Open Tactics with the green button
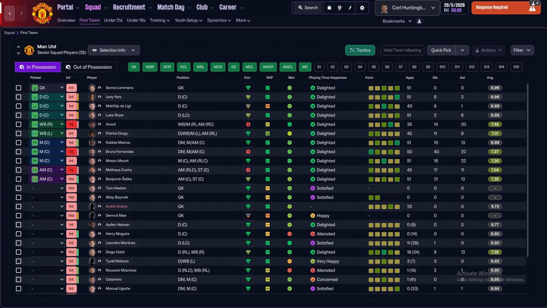The image size is (547, 308). (360, 50)
